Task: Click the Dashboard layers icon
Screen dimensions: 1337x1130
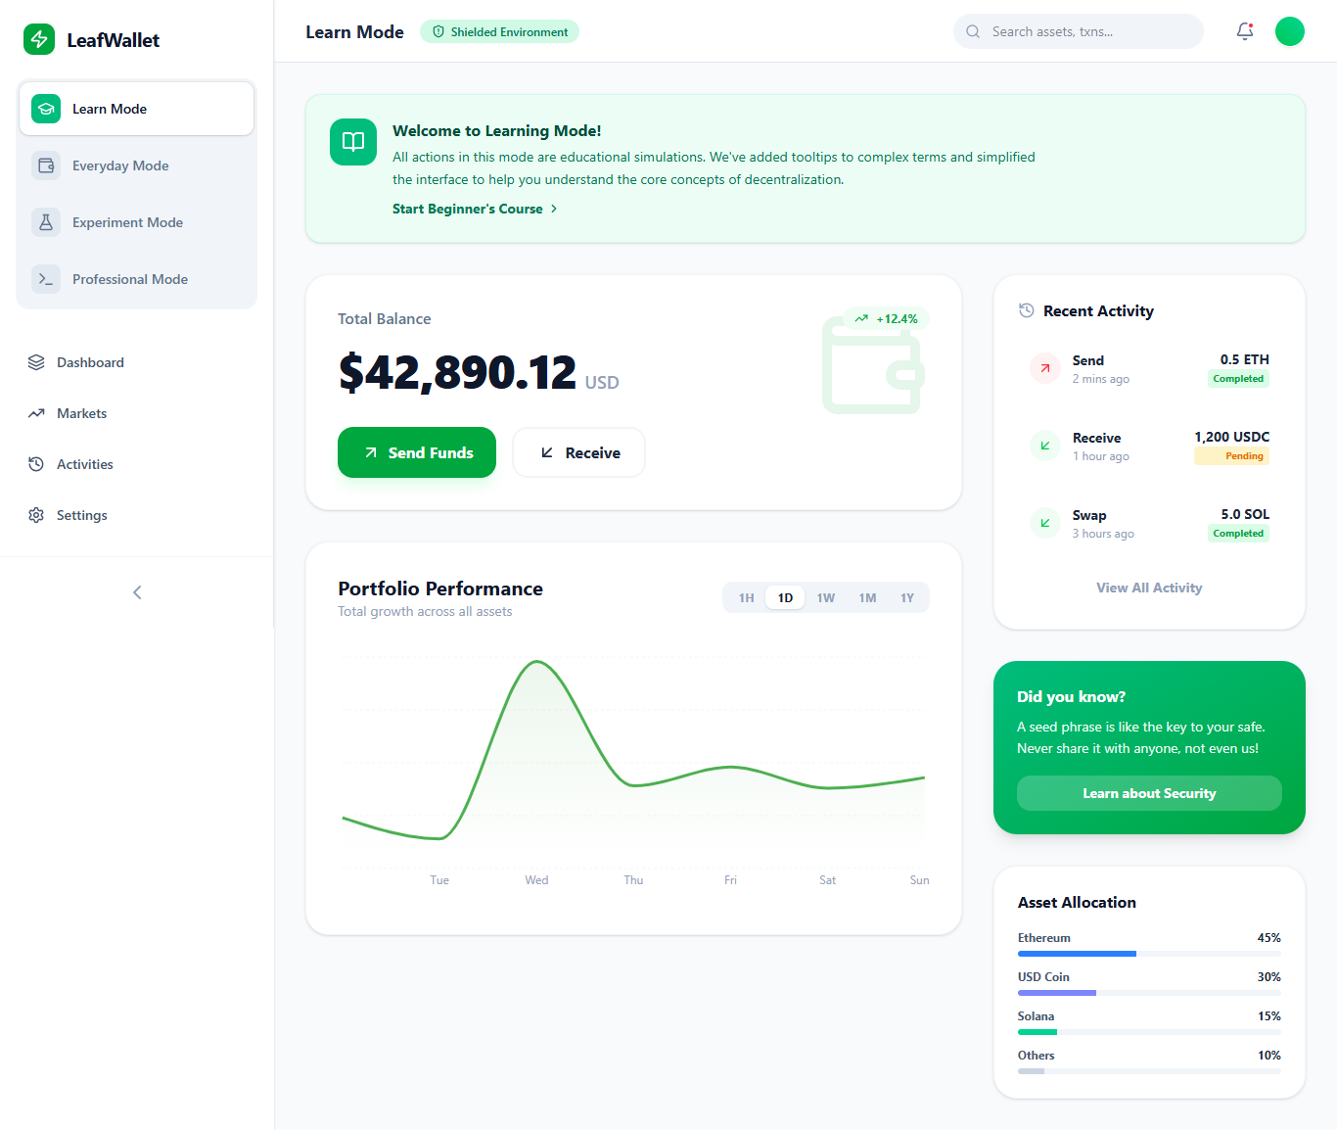Action: 36,362
